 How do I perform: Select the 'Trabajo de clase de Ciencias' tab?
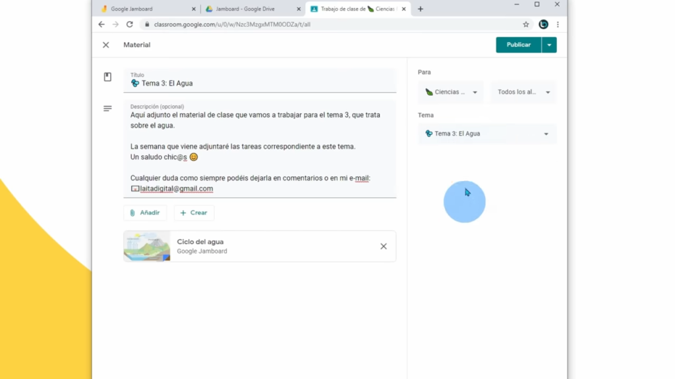357,9
